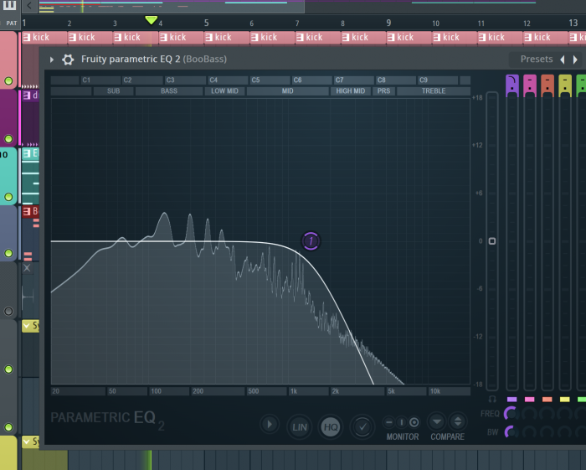This screenshot has height=470, width=586.
Task: Click the main output gain slider handle
Action: pyautogui.click(x=492, y=241)
